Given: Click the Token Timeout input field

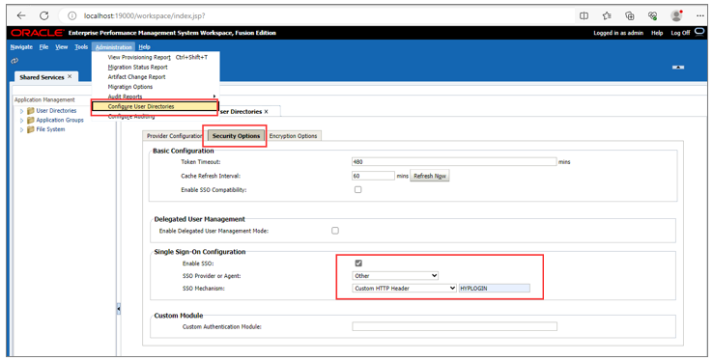Looking at the screenshot, I should (454, 161).
